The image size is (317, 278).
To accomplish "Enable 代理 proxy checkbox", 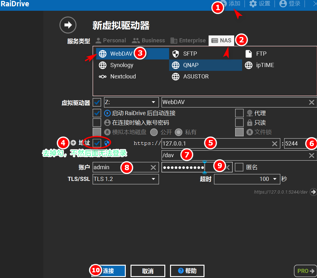I will [x=239, y=113].
